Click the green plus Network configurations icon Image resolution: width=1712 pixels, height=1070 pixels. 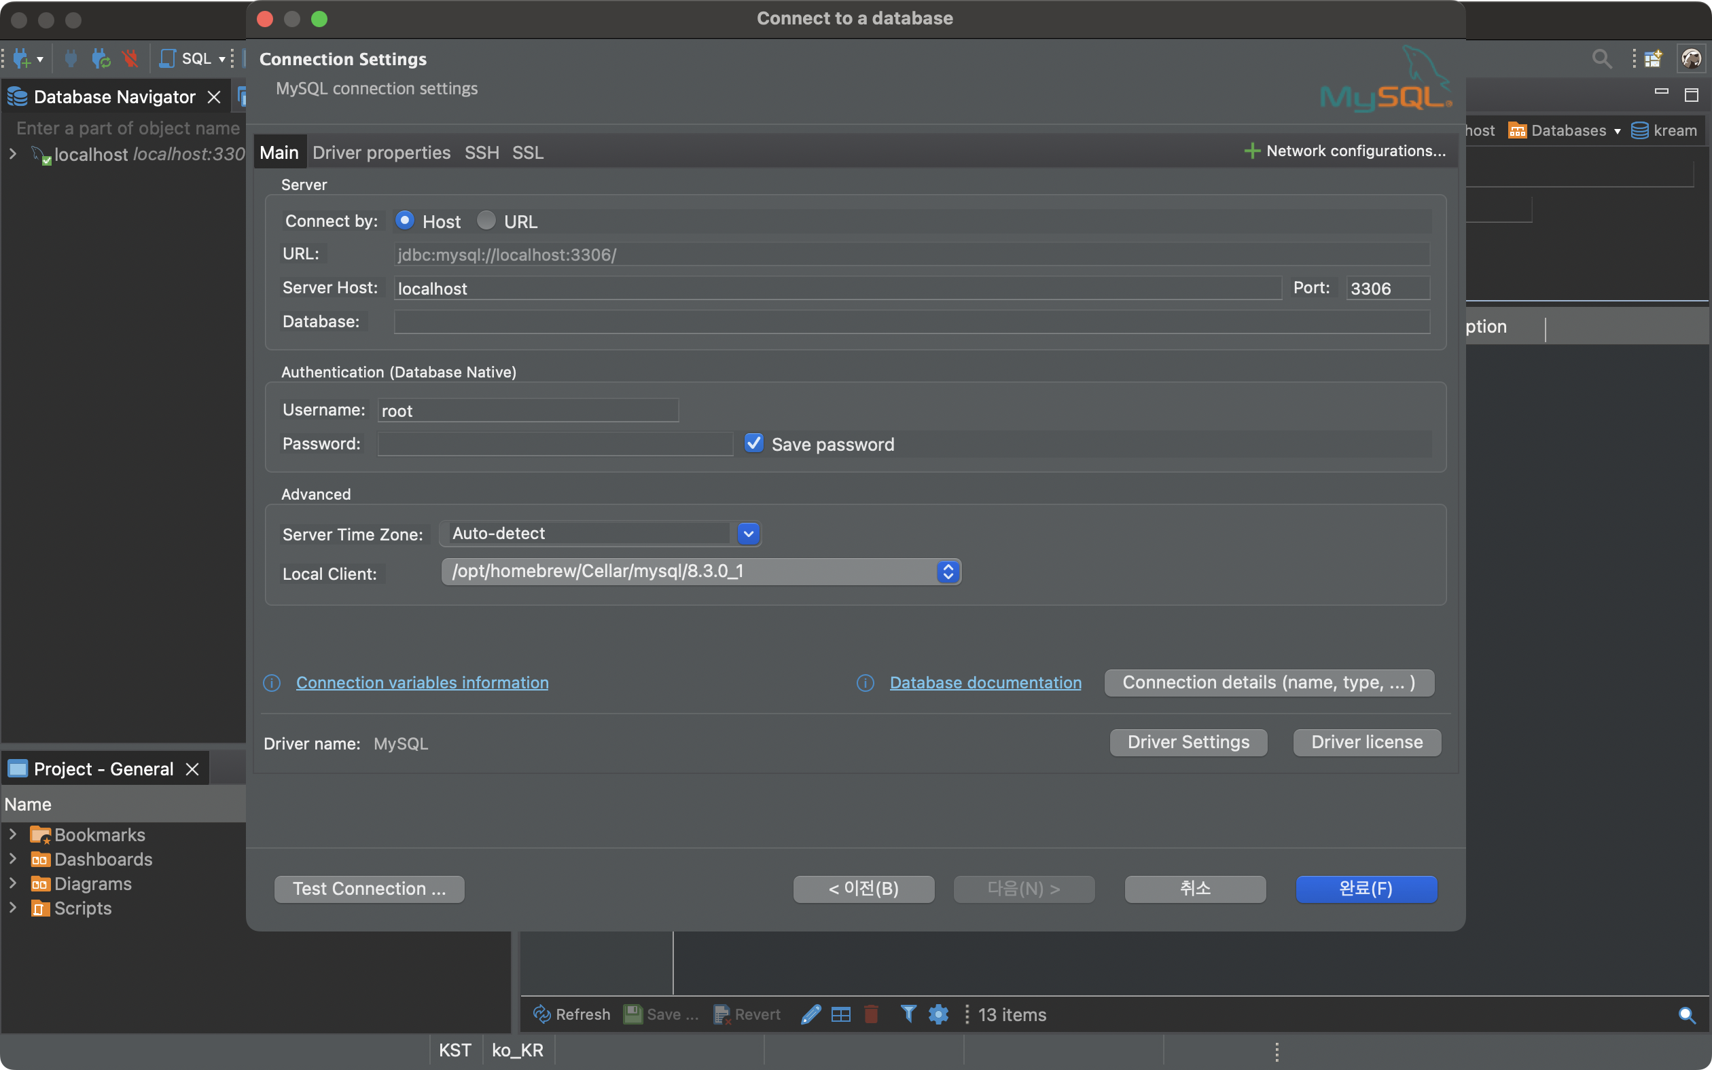coord(1252,151)
